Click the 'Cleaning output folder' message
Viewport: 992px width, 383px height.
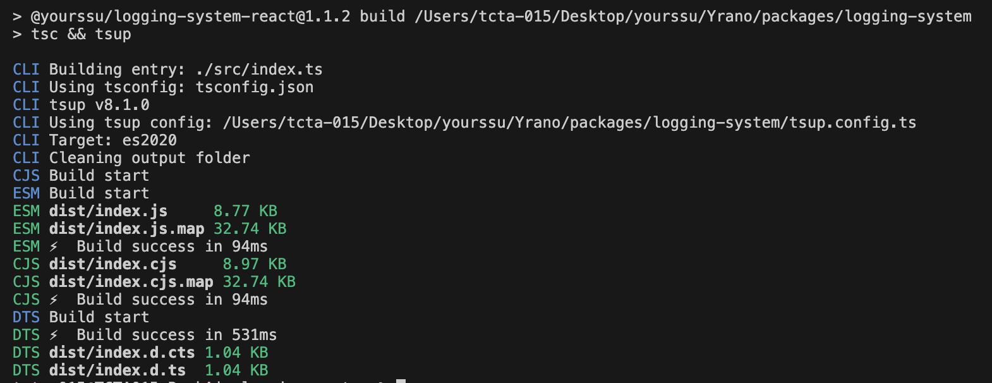[x=149, y=158]
